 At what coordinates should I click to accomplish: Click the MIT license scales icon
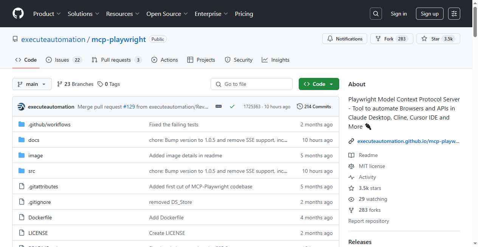[x=351, y=166]
